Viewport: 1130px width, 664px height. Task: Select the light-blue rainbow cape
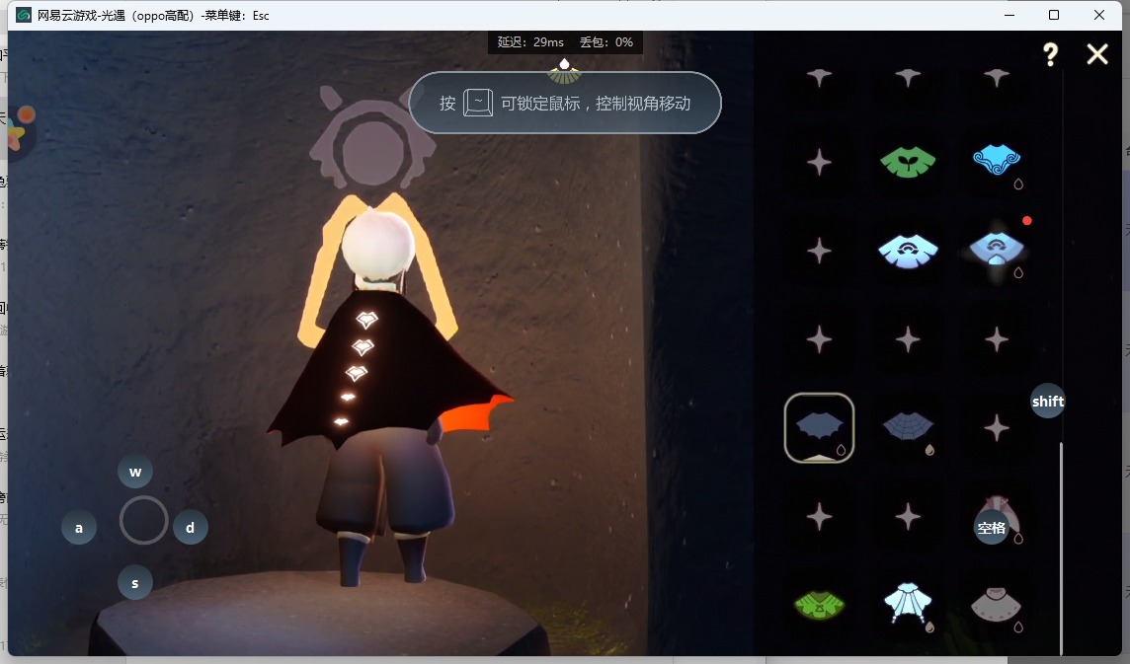tap(908, 251)
